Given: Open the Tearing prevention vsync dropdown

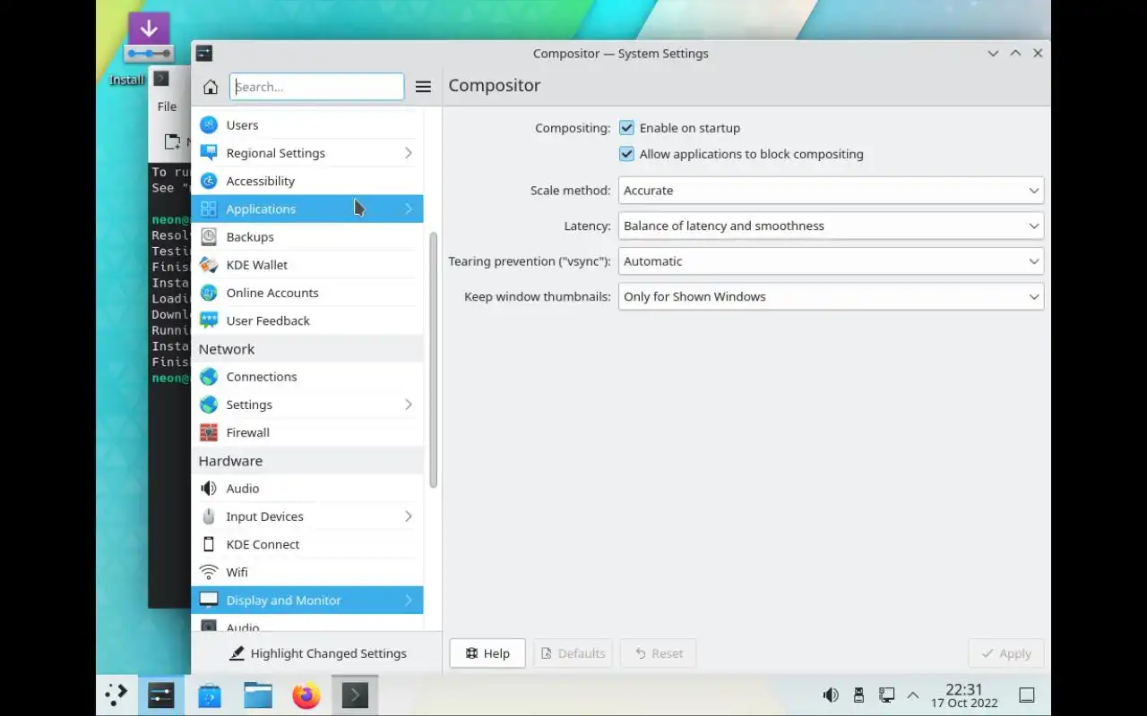Looking at the screenshot, I should pyautogui.click(x=831, y=261).
